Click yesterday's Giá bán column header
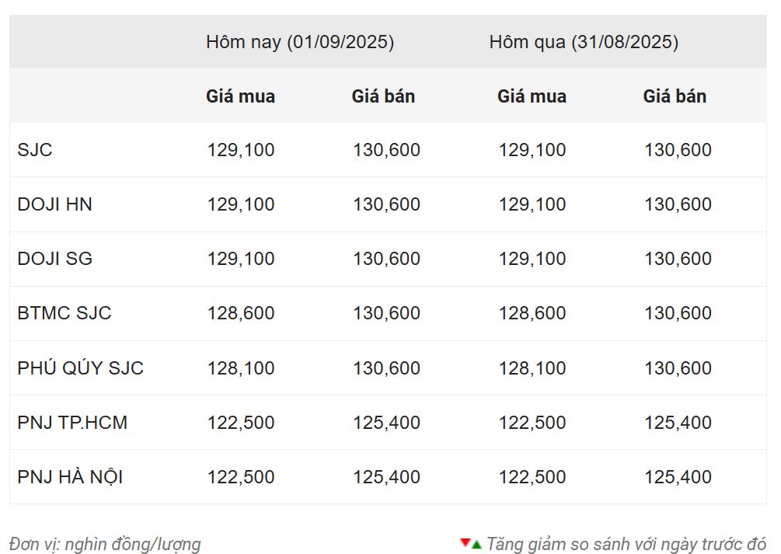The width and height of the screenshot is (781, 554). [x=675, y=96]
